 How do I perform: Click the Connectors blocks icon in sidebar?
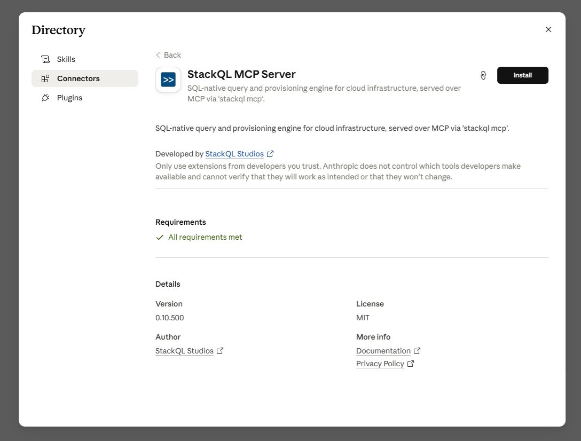pyautogui.click(x=45, y=78)
